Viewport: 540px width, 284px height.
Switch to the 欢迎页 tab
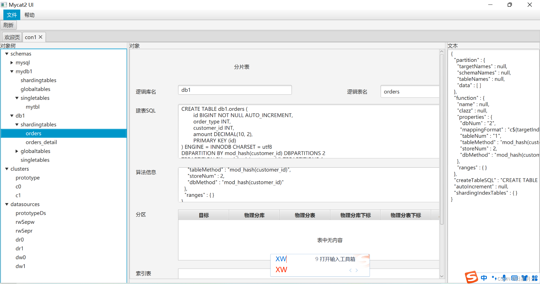coord(12,37)
